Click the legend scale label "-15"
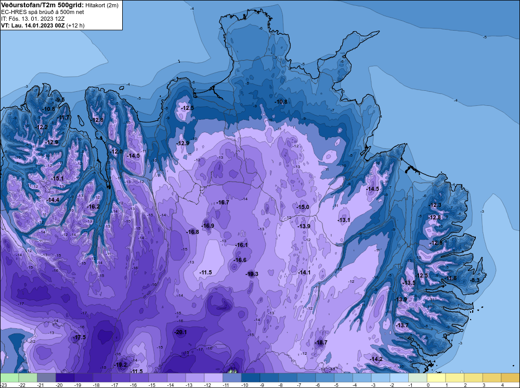 [x=153, y=385]
